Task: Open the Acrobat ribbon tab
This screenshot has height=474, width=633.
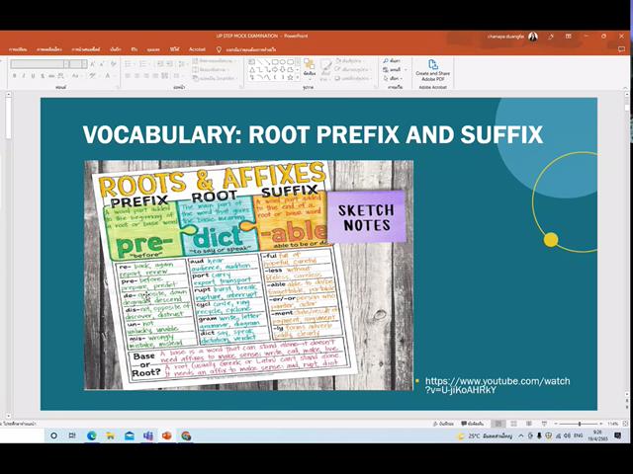Action: point(197,49)
